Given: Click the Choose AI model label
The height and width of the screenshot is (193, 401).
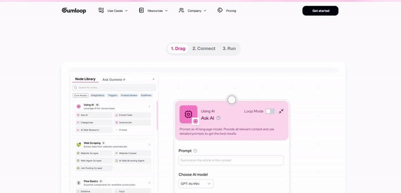Looking at the screenshot, I should 193,174.
